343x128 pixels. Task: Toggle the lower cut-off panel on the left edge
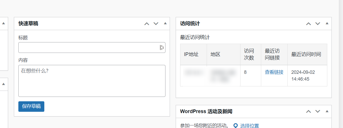point(3,84)
